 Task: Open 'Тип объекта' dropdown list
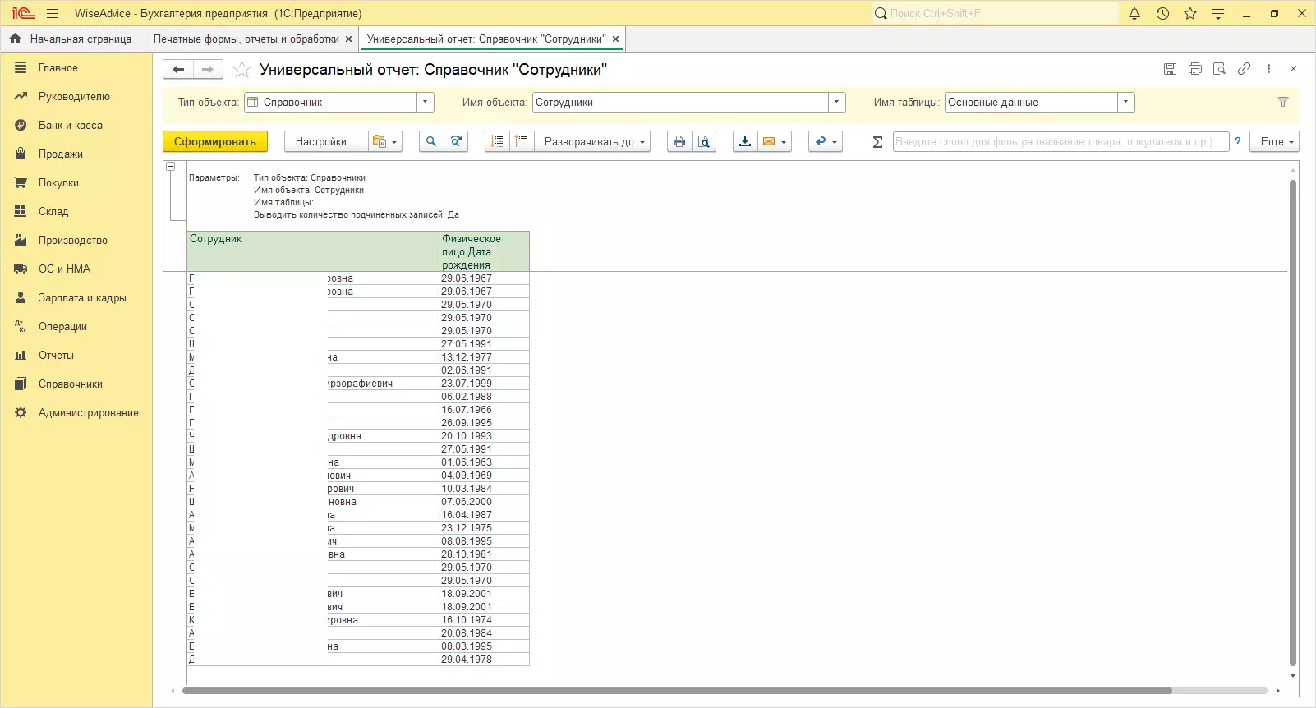pyautogui.click(x=425, y=103)
